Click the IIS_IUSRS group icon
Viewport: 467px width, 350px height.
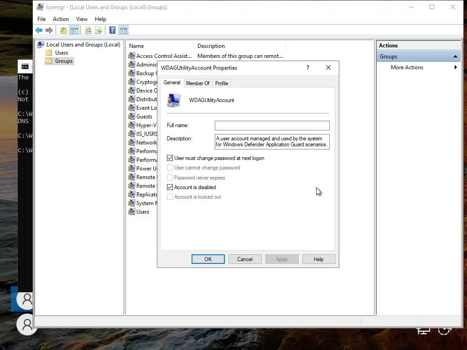(x=132, y=134)
